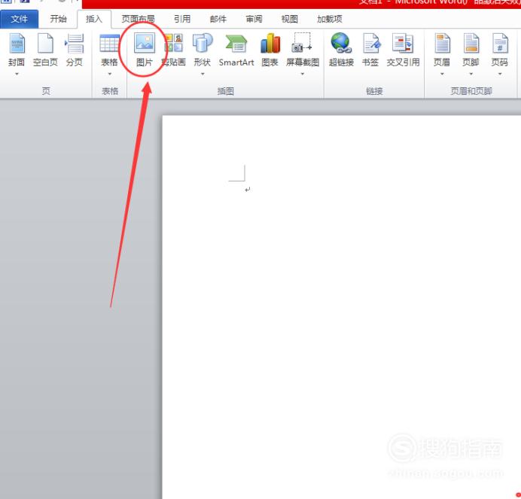The image size is (521, 499).
Task: Insert a 交叉引用 cross-reference
Action: pyautogui.click(x=403, y=50)
